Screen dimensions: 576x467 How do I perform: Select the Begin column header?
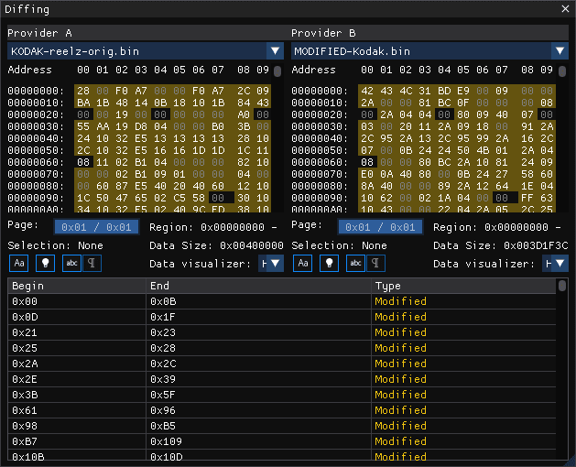tap(77, 286)
